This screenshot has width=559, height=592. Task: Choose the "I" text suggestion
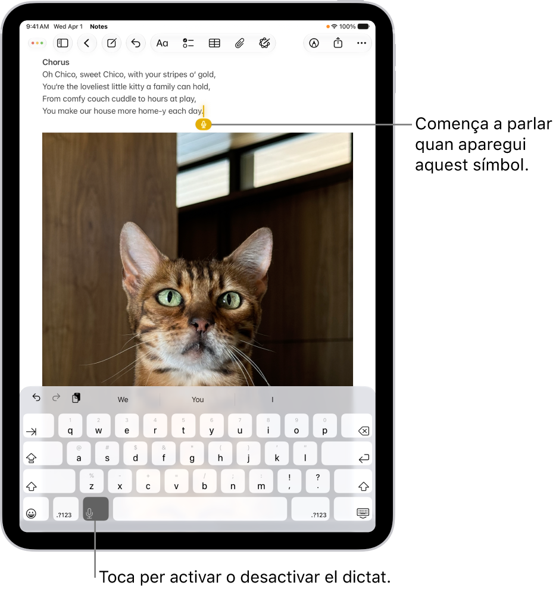272,399
